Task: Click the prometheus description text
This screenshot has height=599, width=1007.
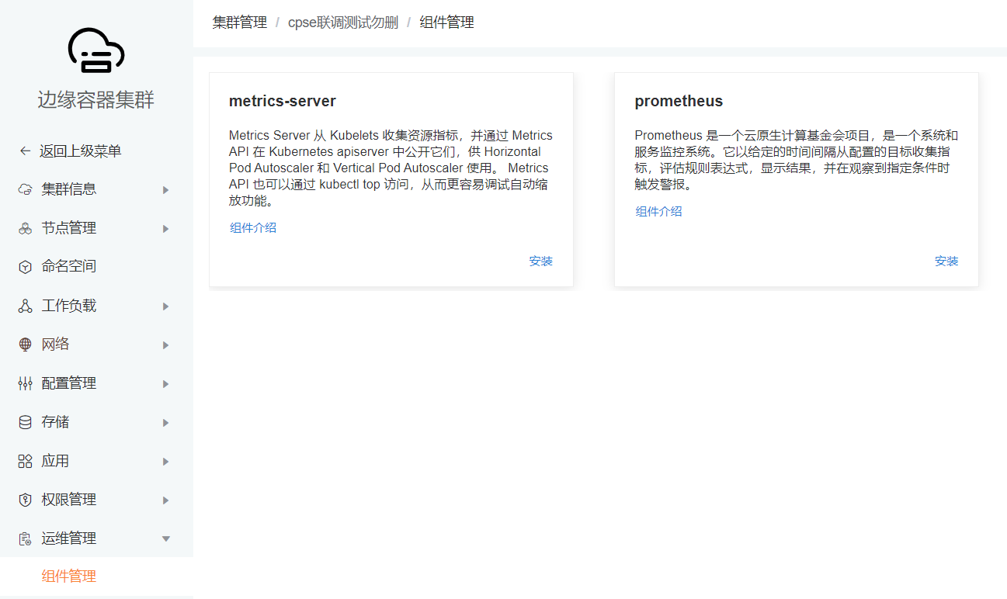Action: tap(797, 160)
